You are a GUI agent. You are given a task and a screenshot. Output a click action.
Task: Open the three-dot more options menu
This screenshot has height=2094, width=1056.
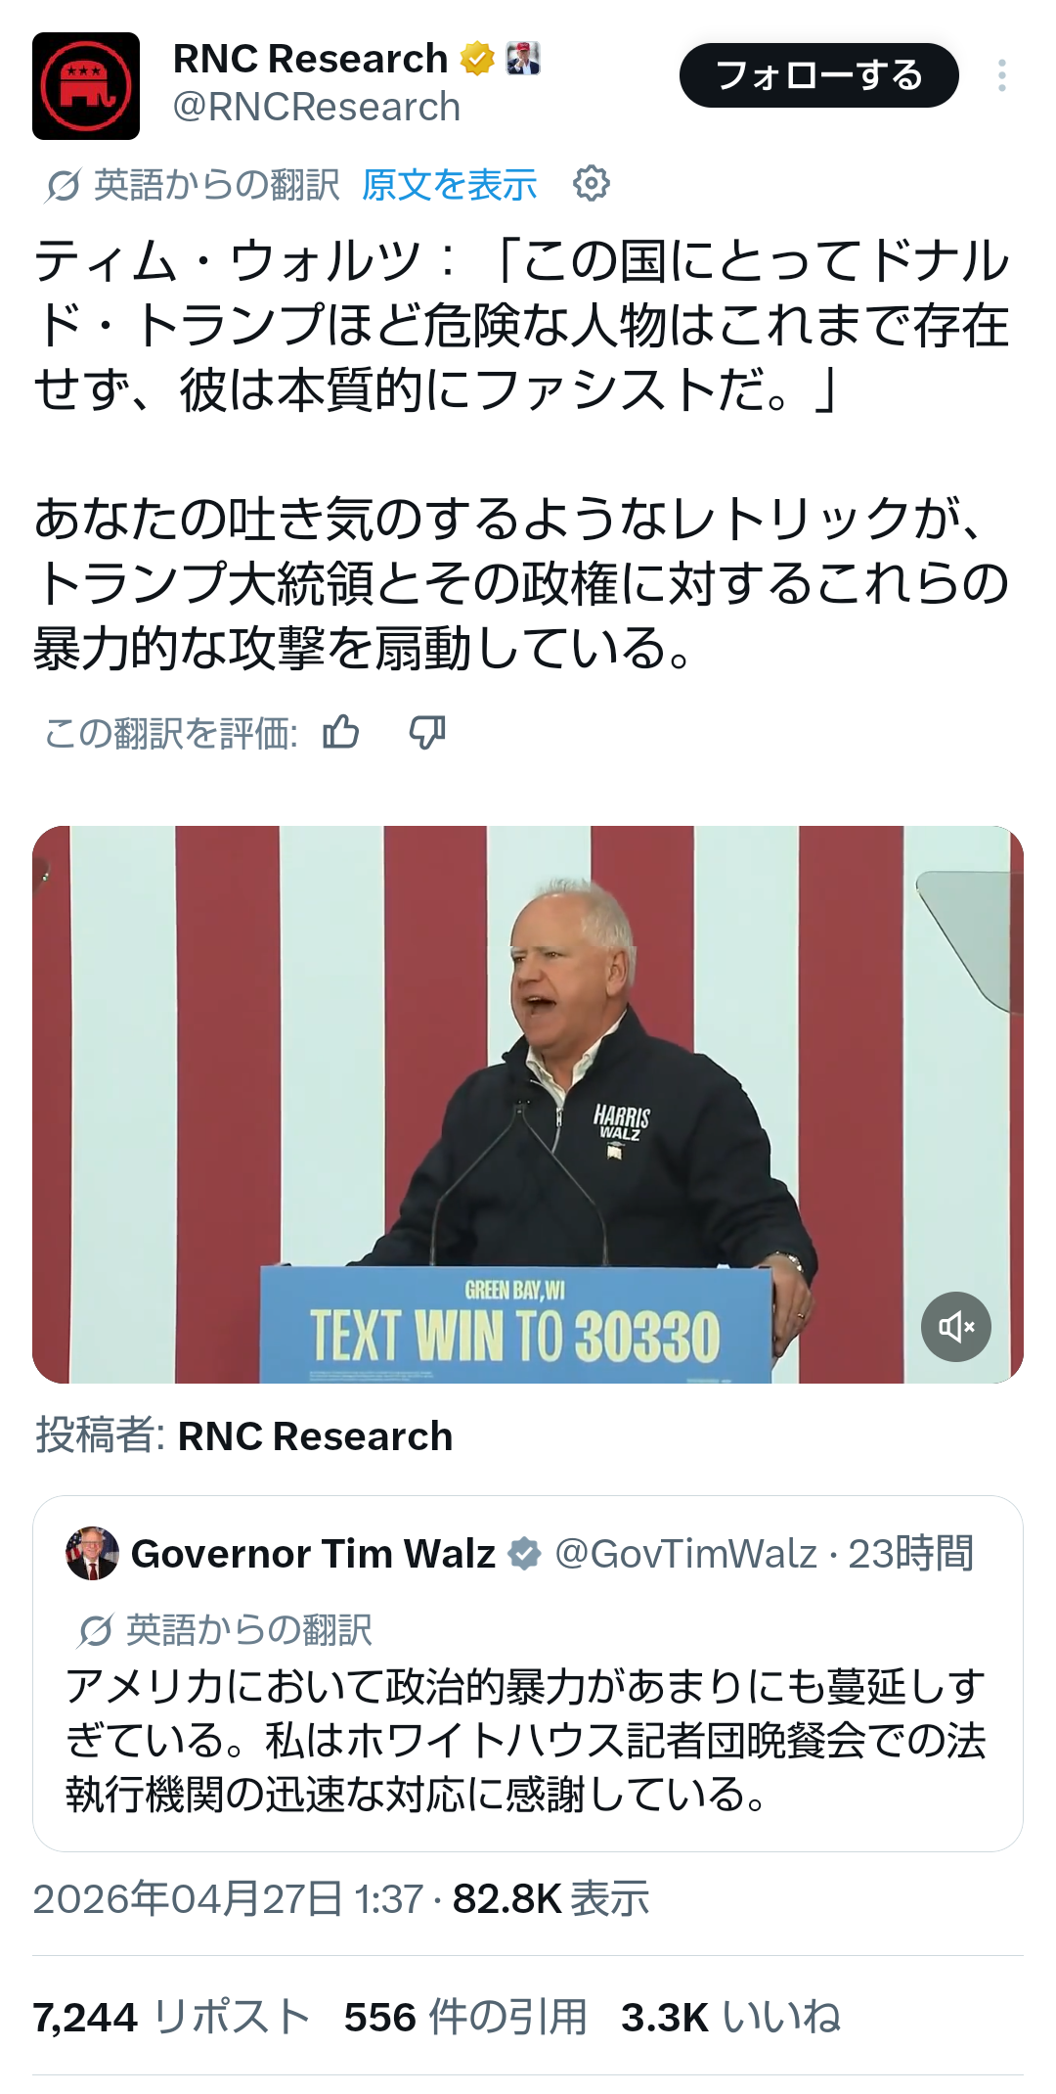pos(1001,75)
